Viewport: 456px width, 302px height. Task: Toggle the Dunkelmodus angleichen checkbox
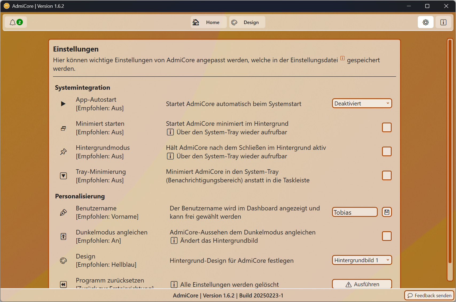point(387,236)
